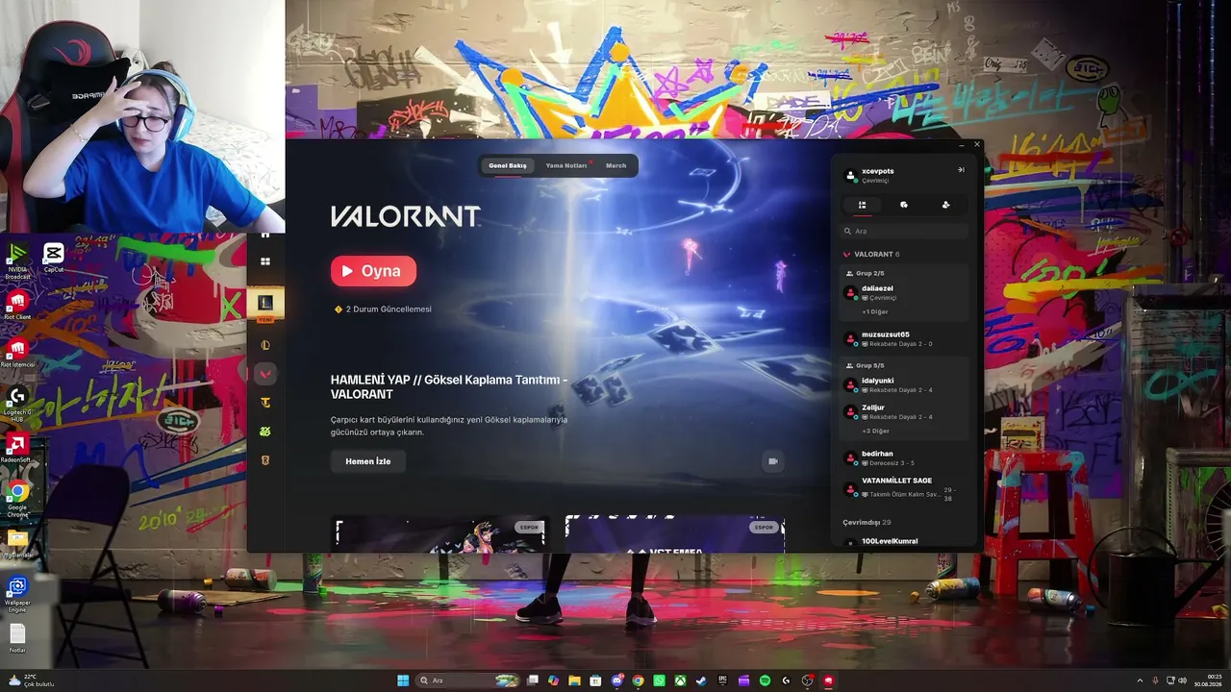Select the new League game tile marked YENİ

[265, 305]
